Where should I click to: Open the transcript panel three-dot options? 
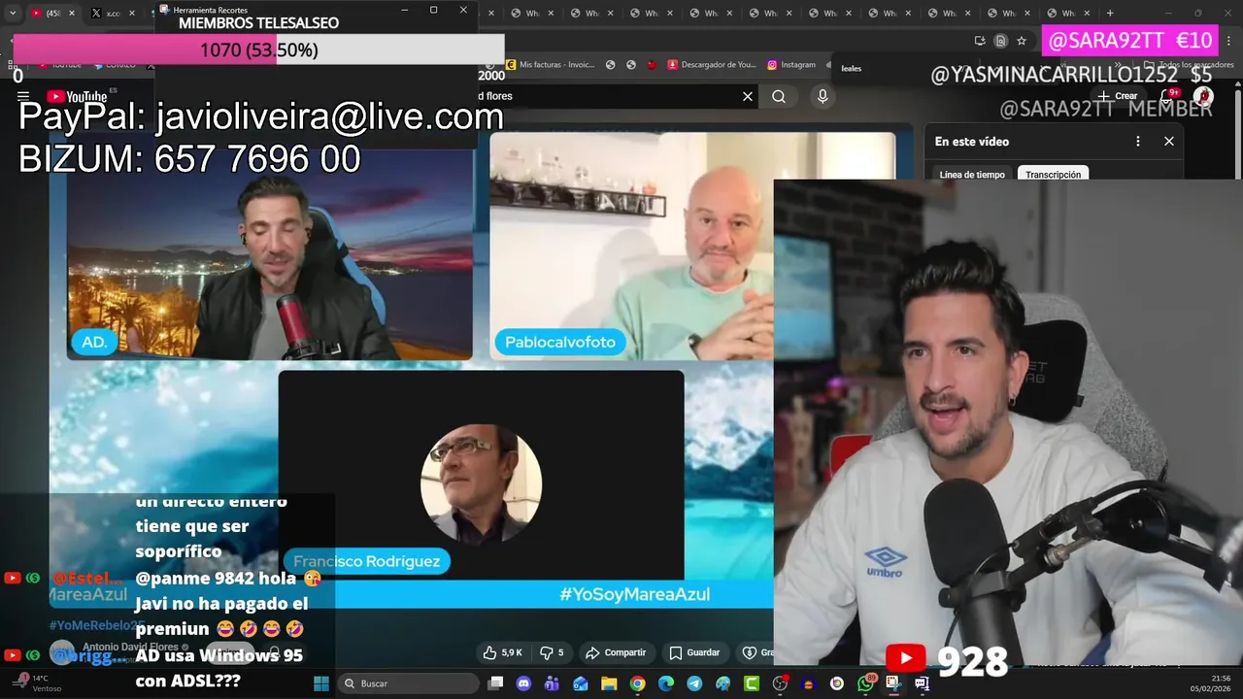(1138, 141)
